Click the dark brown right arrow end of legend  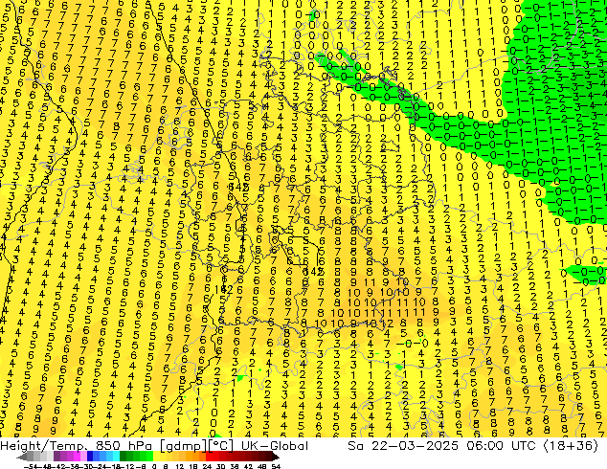(276, 458)
